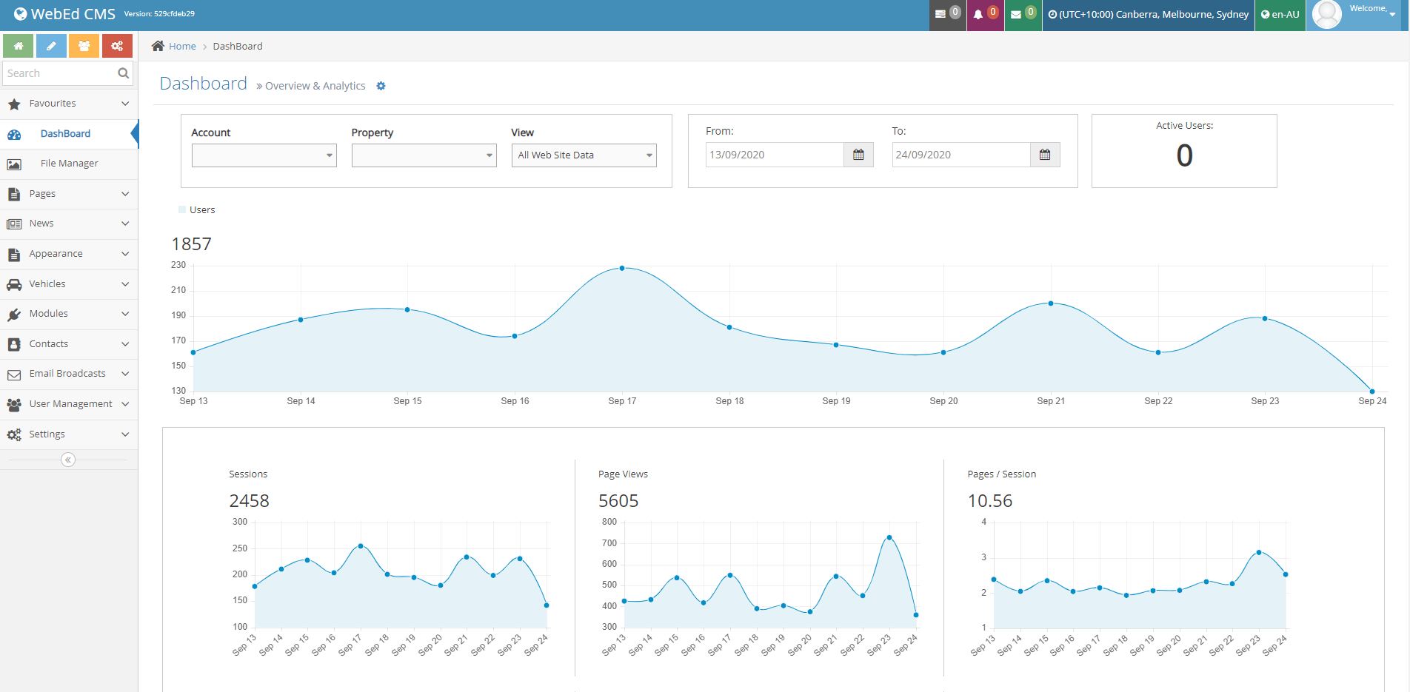Collapse the sidebar with the arrow toggle
The width and height of the screenshot is (1410, 692).
point(68,460)
